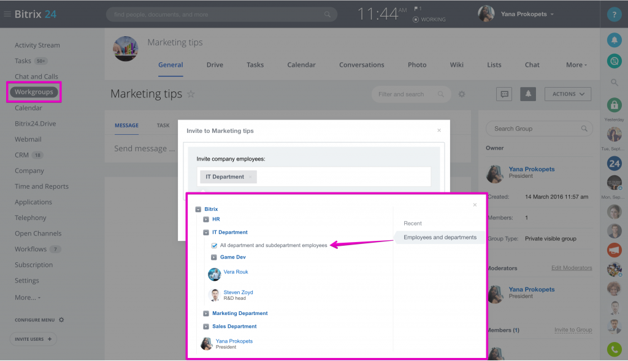
Task: Switch to the General tab
Action: point(170,65)
